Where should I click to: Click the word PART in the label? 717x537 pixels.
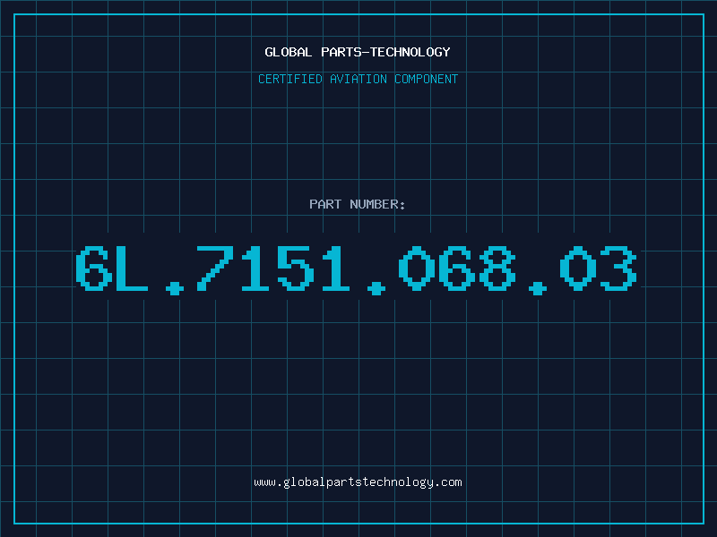[325, 204]
